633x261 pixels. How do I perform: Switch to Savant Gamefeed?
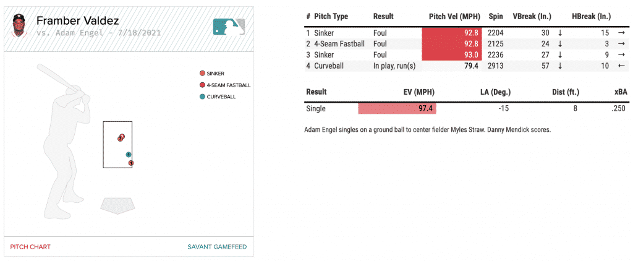(217, 247)
